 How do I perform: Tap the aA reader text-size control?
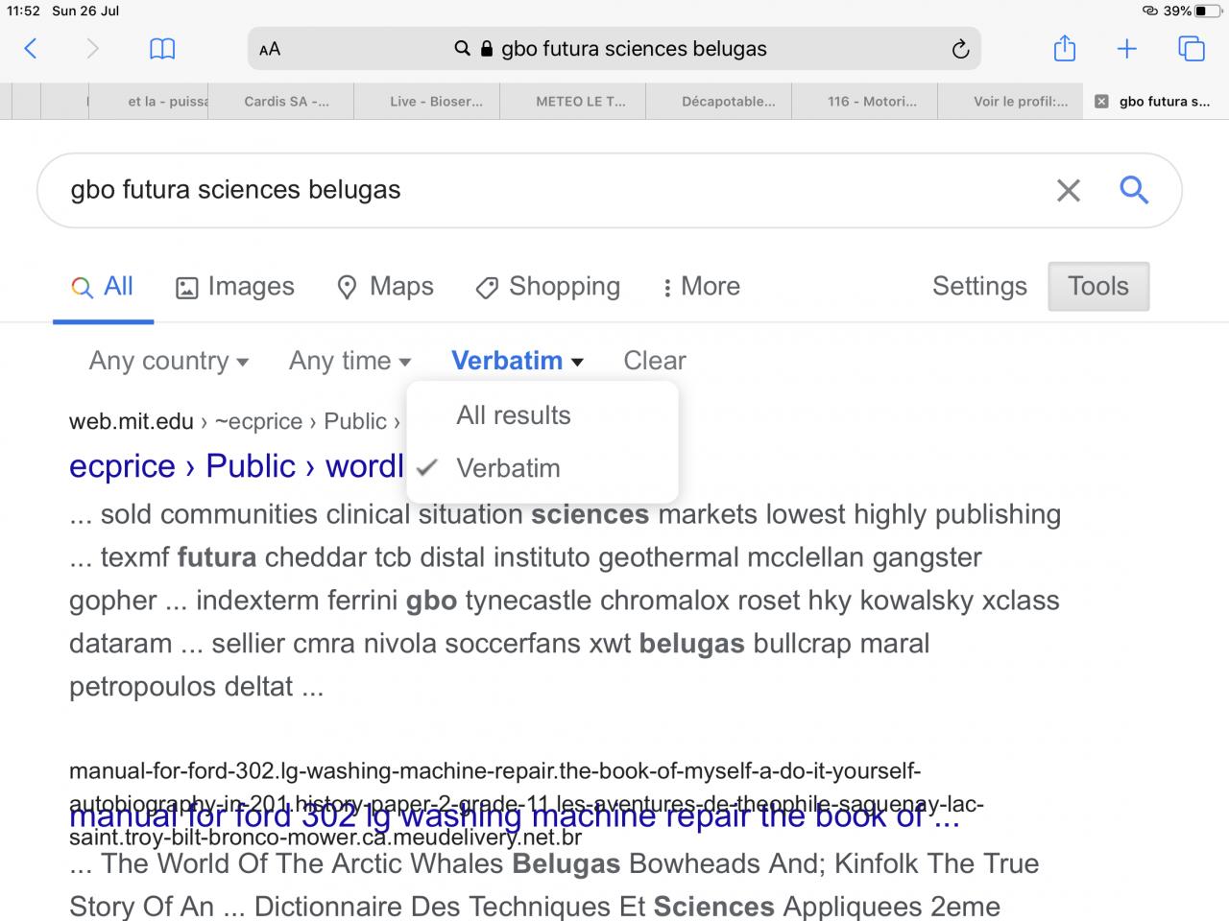[270, 49]
